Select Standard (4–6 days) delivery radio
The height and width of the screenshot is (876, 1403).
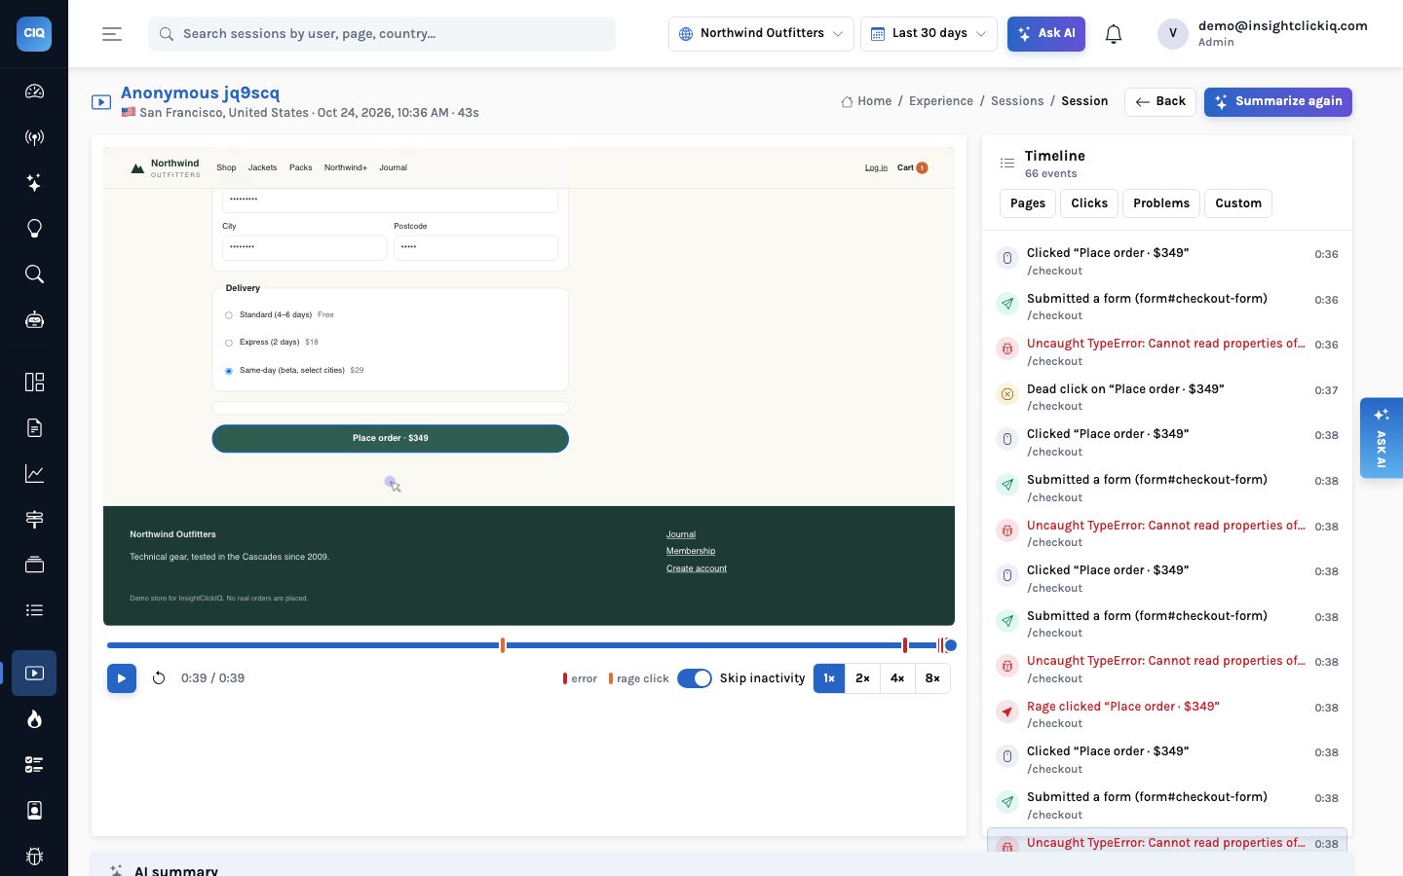point(229,315)
